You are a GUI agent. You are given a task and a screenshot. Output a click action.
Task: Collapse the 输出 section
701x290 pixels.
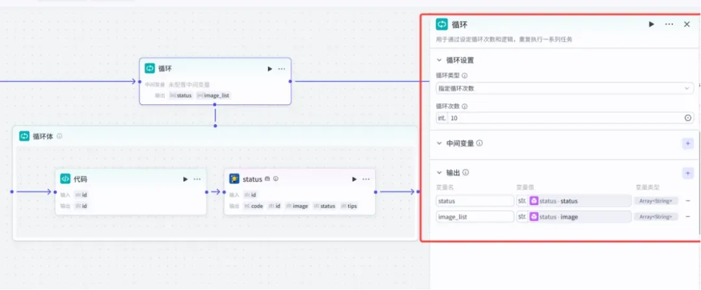click(439, 173)
